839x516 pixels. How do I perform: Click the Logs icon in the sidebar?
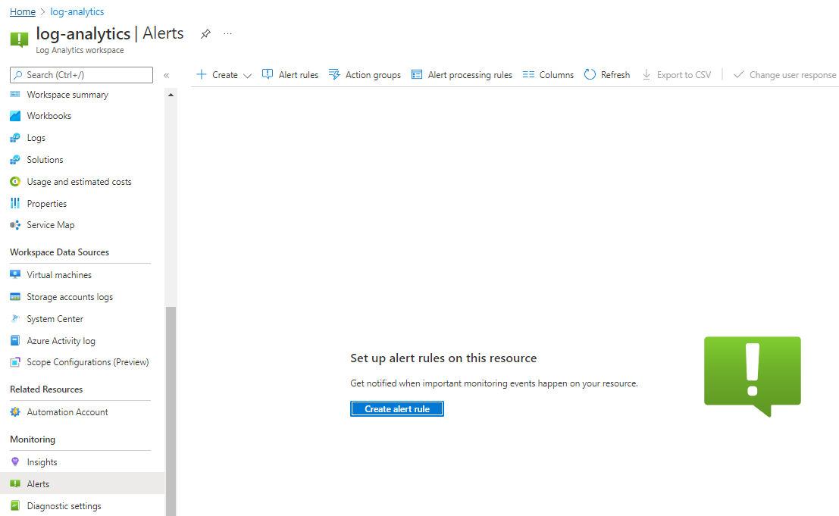[x=15, y=138]
